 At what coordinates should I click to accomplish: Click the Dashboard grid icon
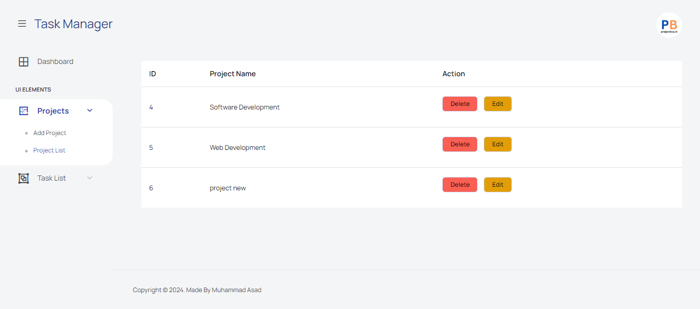24,61
